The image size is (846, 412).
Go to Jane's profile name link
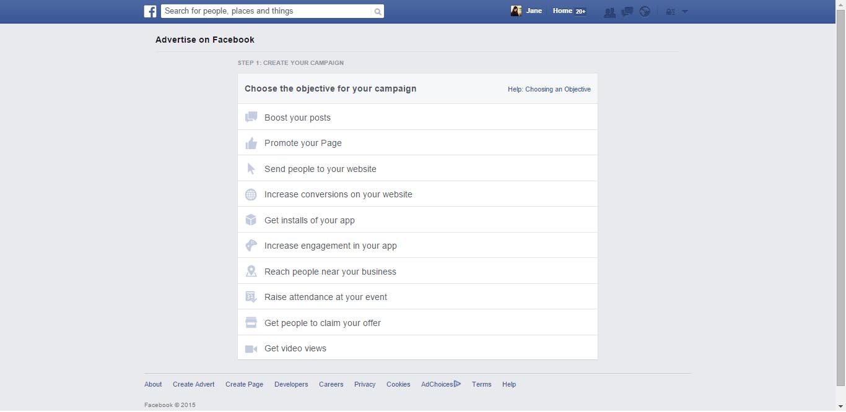point(534,11)
